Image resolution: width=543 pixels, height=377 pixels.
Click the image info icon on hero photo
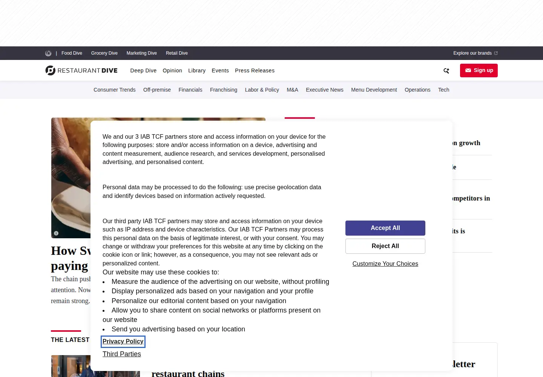(x=56, y=233)
